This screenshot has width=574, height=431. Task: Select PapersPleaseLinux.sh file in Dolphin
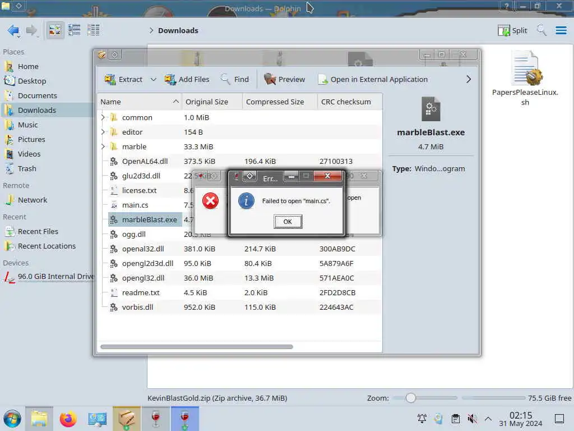click(x=525, y=79)
